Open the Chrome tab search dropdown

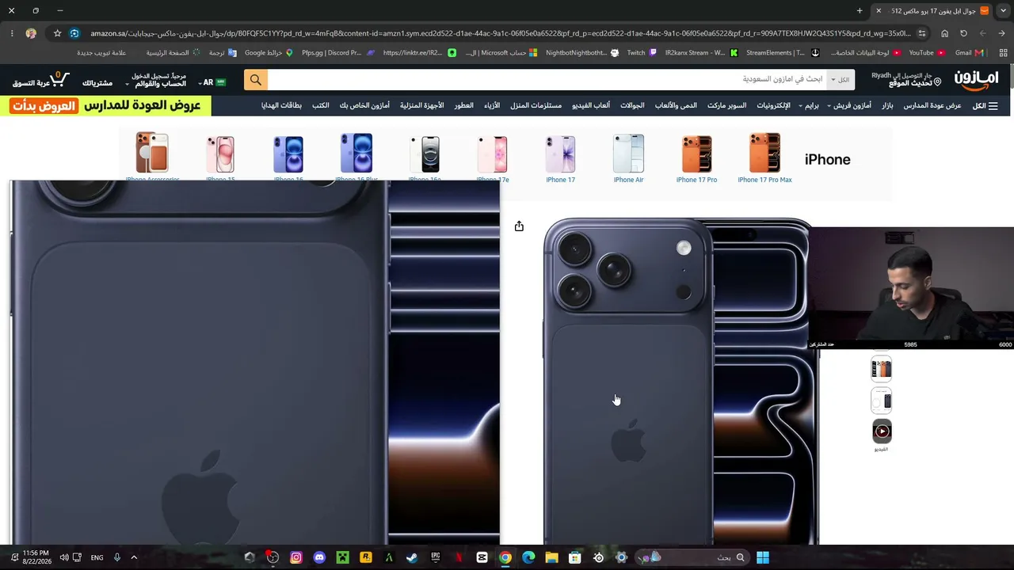tap(1003, 11)
